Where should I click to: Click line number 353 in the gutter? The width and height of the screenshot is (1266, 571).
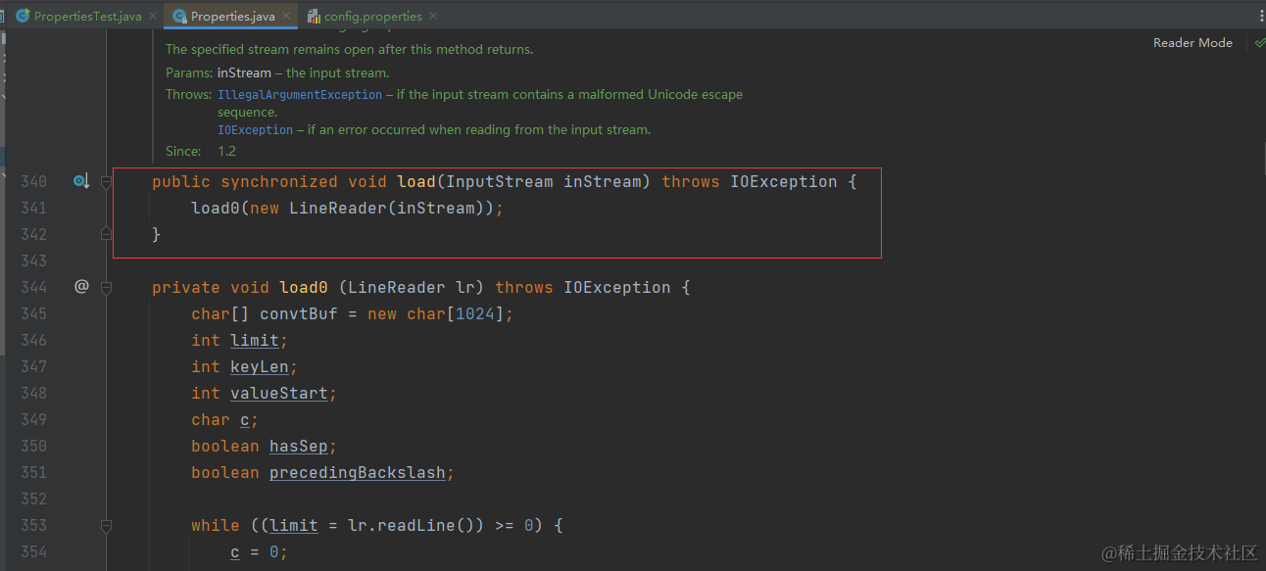click(33, 525)
